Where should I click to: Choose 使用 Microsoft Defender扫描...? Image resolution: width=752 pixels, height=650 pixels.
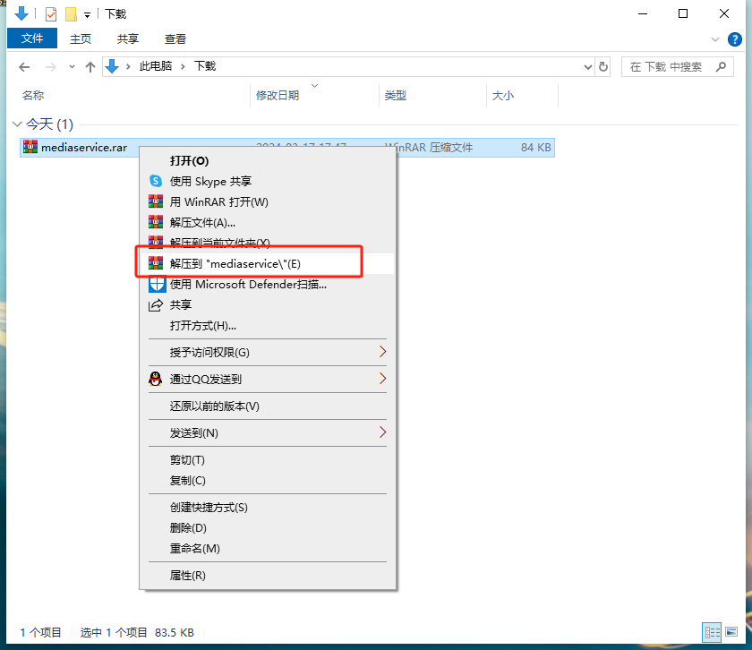[268, 285]
